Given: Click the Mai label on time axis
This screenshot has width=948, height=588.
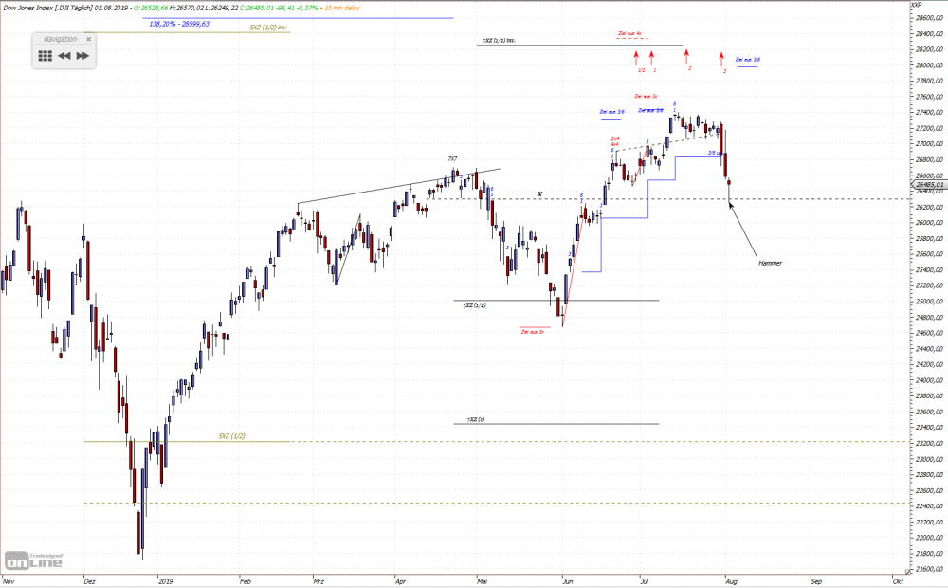Looking at the screenshot, I should [482, 581].
